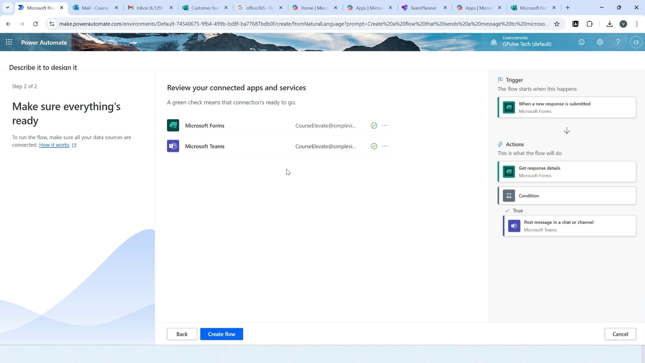Click the Create flow button
645x363 pixels.
(221, 334)
